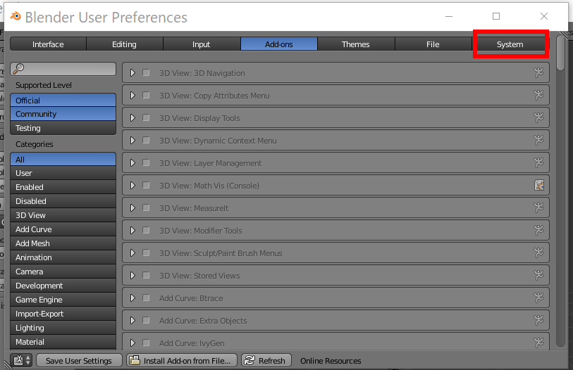Open the editor type selector icon
Viewport: 573px width, 370px height.
(x=22, y=361)
